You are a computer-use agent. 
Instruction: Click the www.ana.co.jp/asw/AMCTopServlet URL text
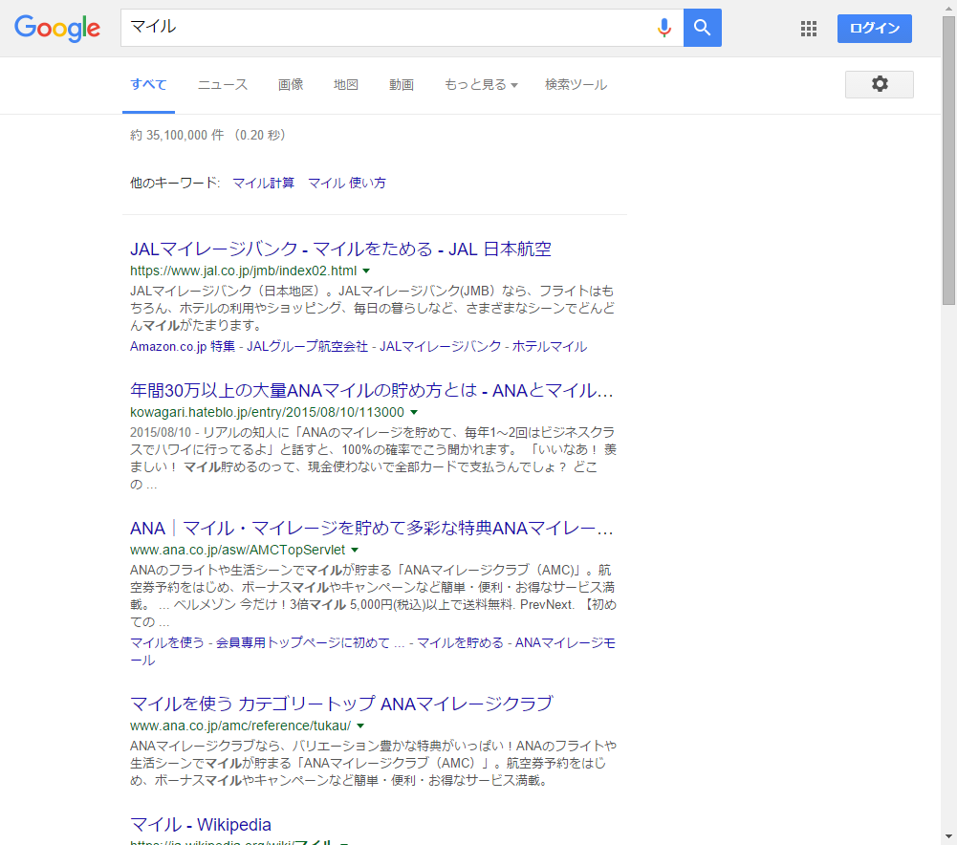click(237, 551)
